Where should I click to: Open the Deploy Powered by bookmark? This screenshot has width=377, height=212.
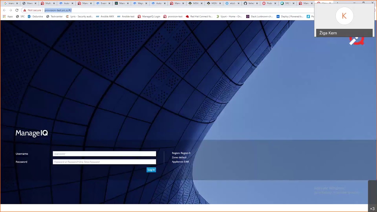(290, 16)
